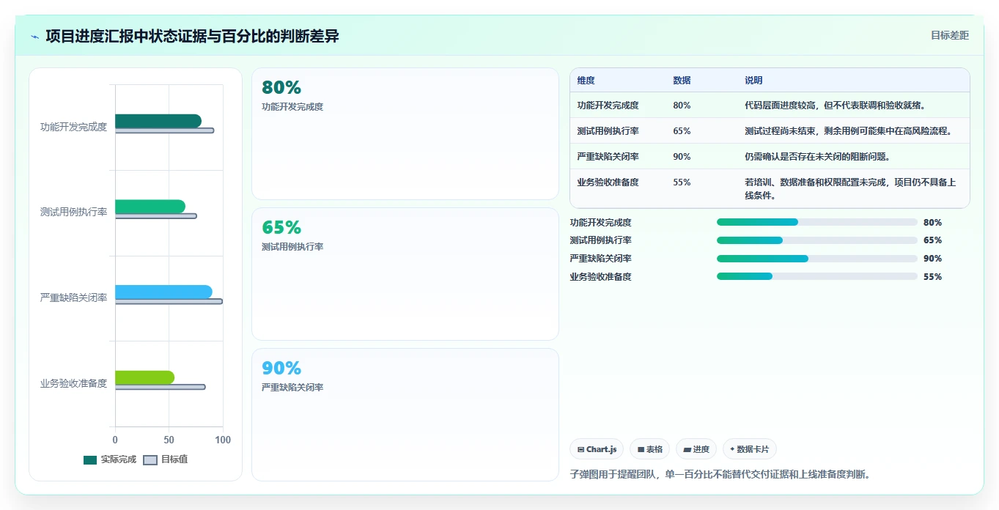
Task: Click the 功能开发完成度 progress bar
Action: (x=817, y=222)
